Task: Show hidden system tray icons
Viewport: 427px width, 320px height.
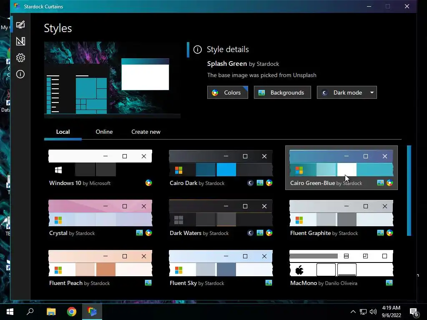Action: pos(353,312)
